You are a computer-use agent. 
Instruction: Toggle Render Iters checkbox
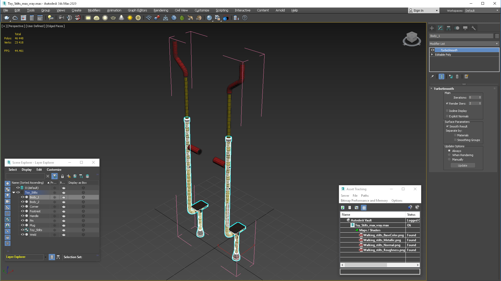pos(447,103)
